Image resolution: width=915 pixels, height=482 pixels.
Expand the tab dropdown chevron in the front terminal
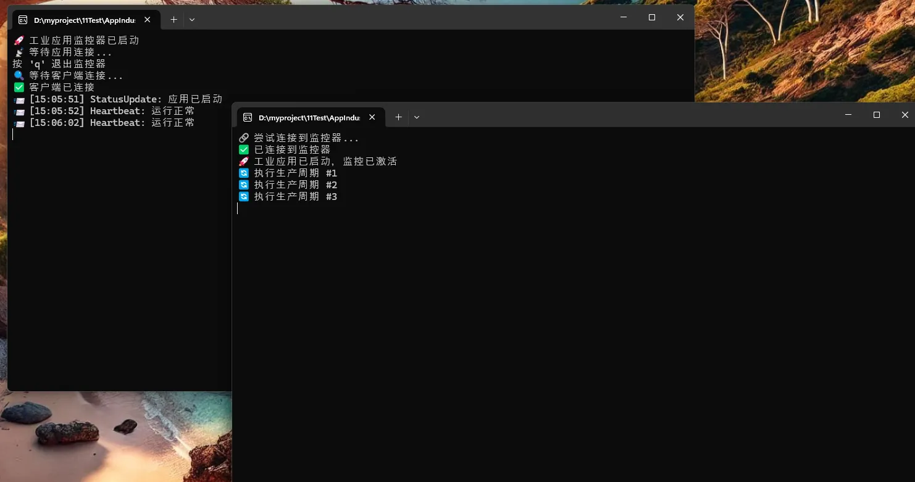(x=417, y=117)
